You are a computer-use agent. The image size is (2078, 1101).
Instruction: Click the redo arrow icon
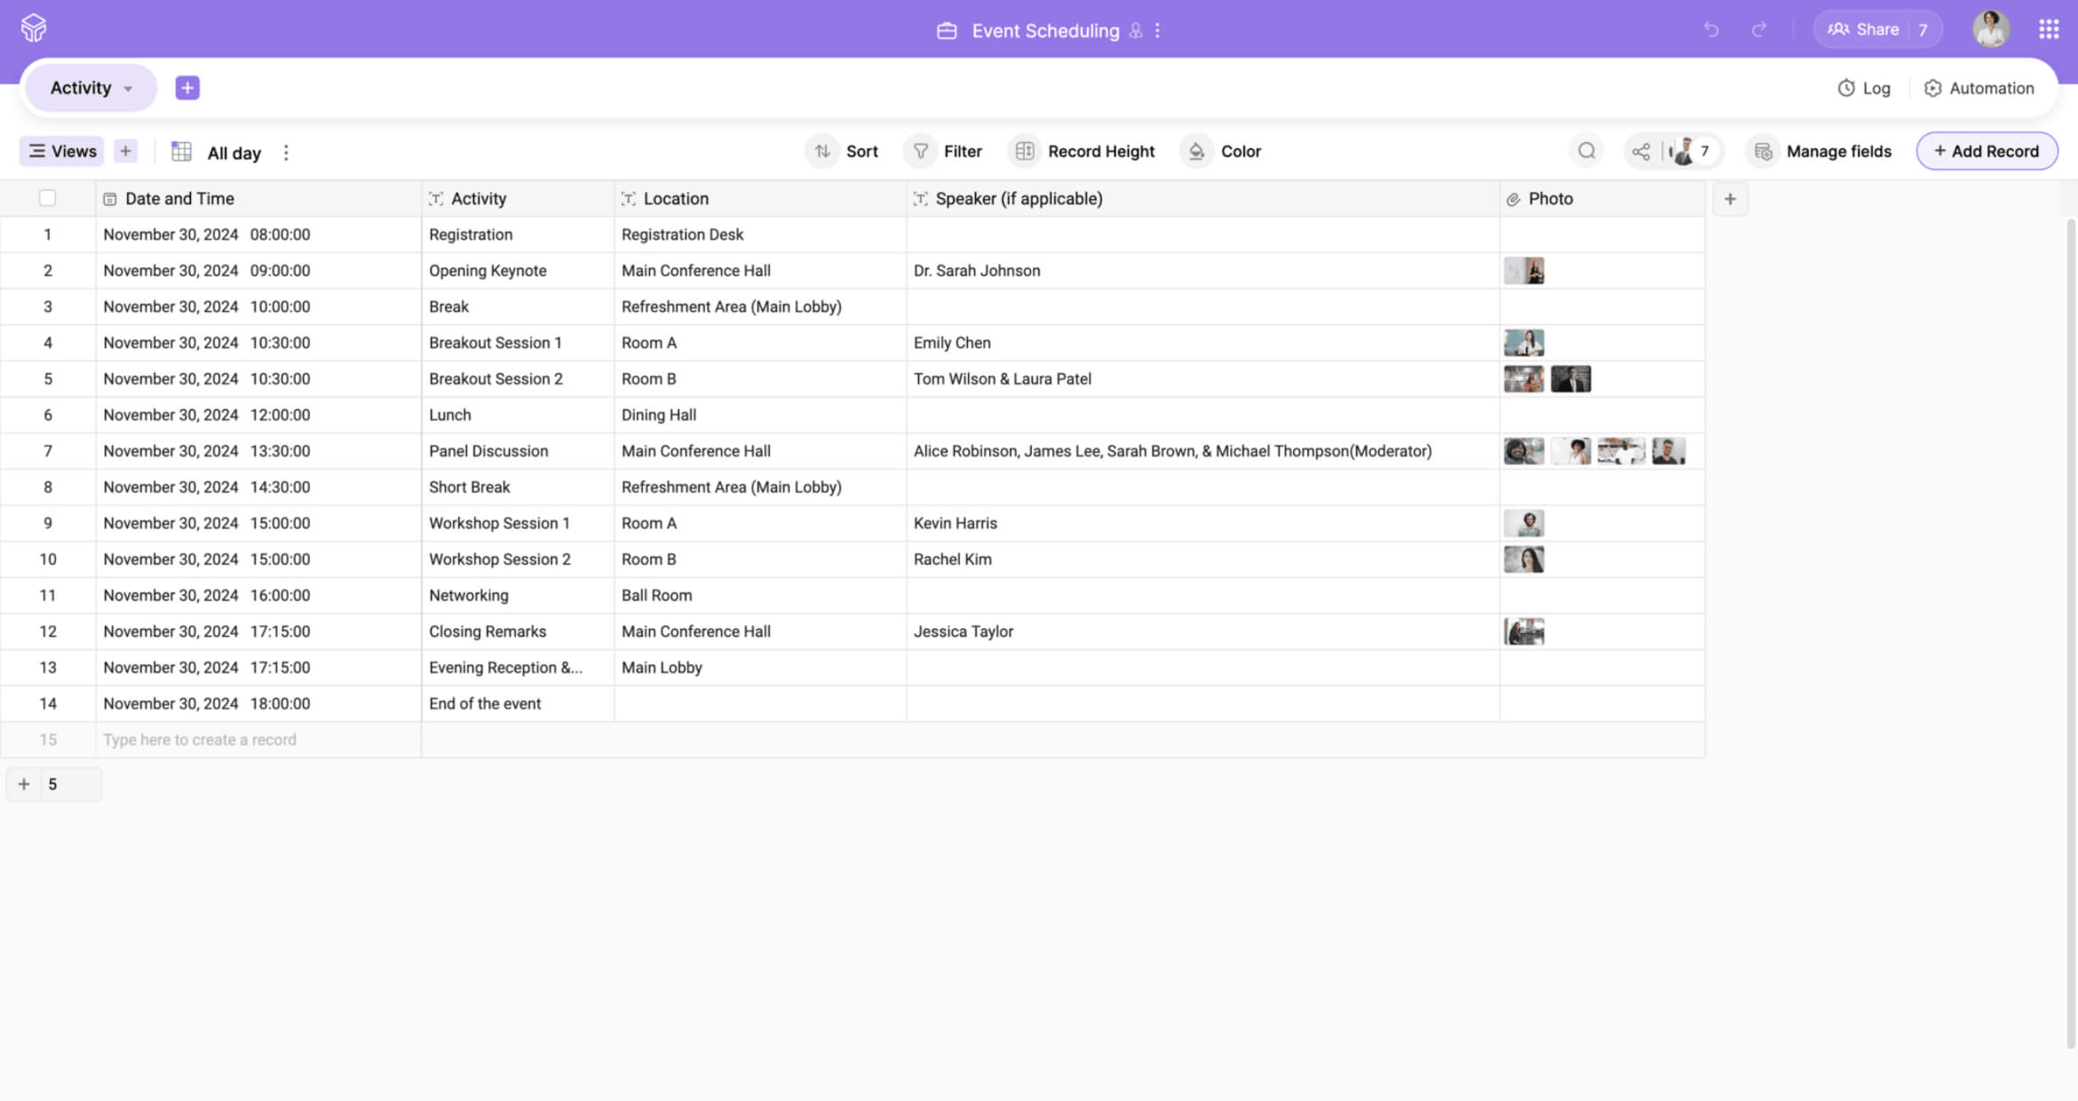click(1758, 30)
